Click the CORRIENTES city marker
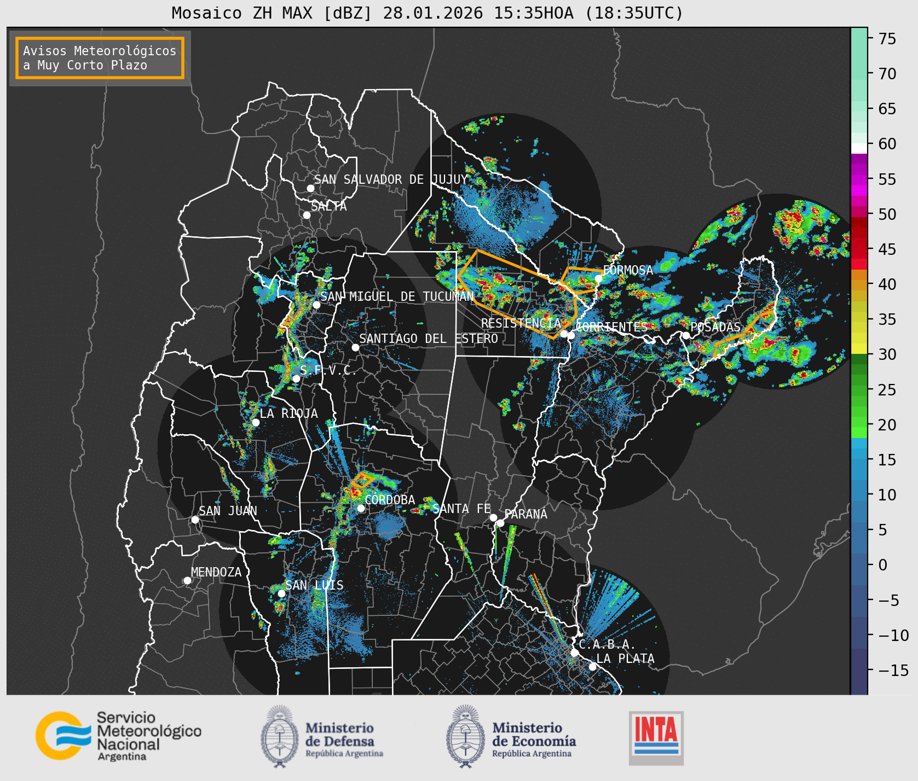Screen dimensions: 918x781 [x=571, y=335]
